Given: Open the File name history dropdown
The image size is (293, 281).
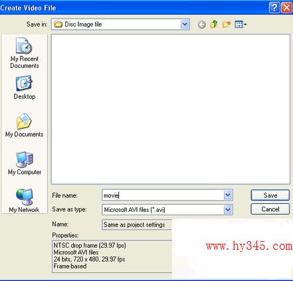Looking at the screenshot, I should click(x=228, y=195).
